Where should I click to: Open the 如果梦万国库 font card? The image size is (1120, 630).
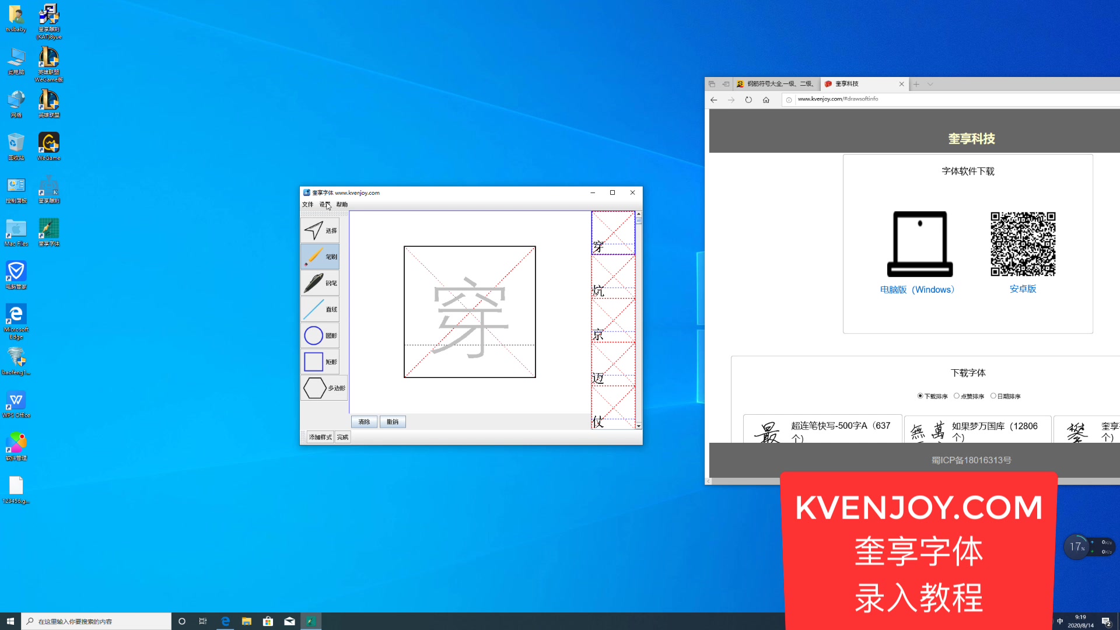978,429
